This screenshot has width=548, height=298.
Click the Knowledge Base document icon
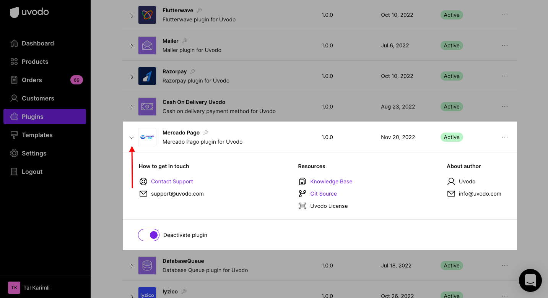click(x=302, y=181)
